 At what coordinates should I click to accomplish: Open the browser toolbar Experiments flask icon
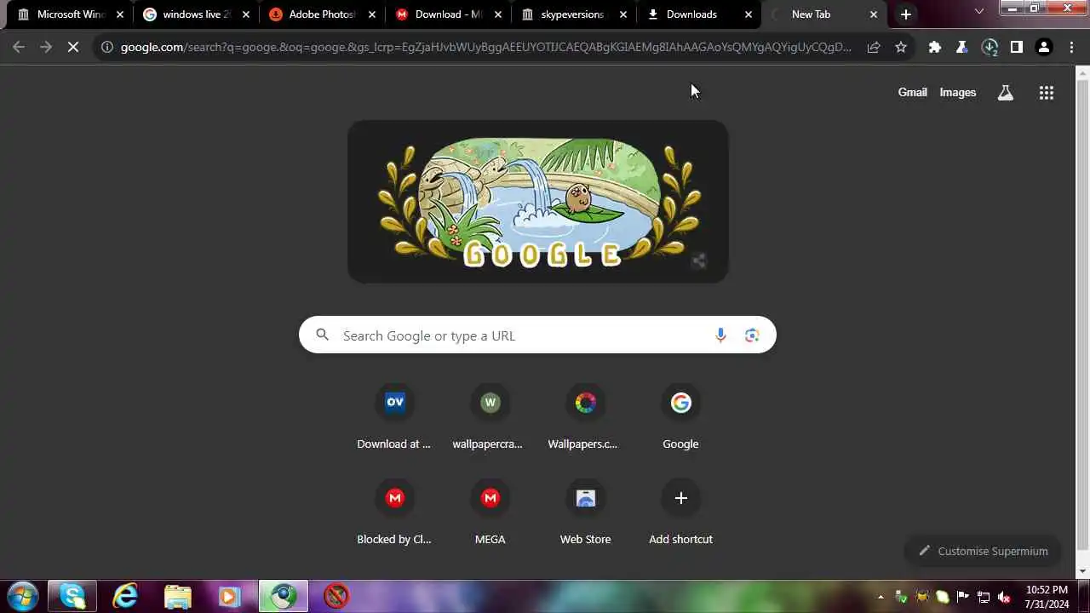click(x=962, y=47)
